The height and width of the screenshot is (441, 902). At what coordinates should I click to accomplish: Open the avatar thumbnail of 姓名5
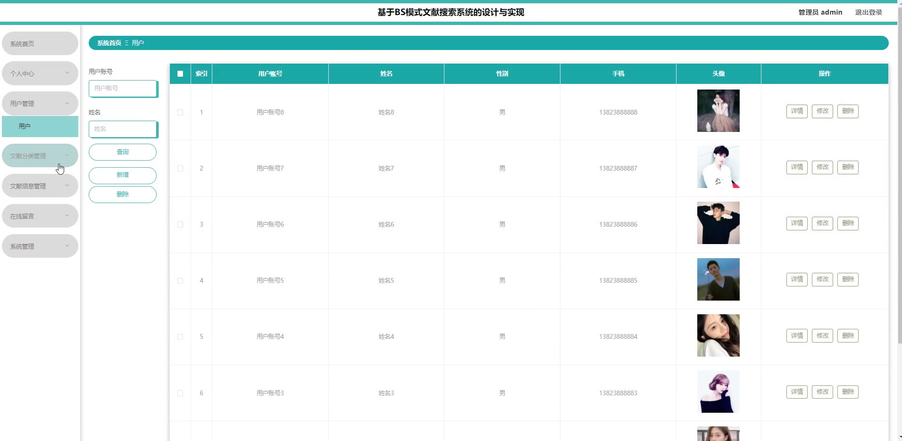point(718,279)
